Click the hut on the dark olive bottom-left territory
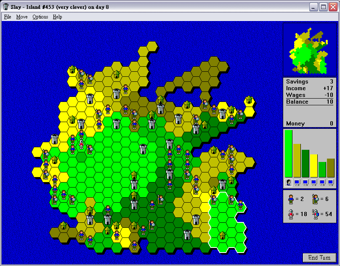The width and height of the screenshot is (340, 266). (64, 225)
